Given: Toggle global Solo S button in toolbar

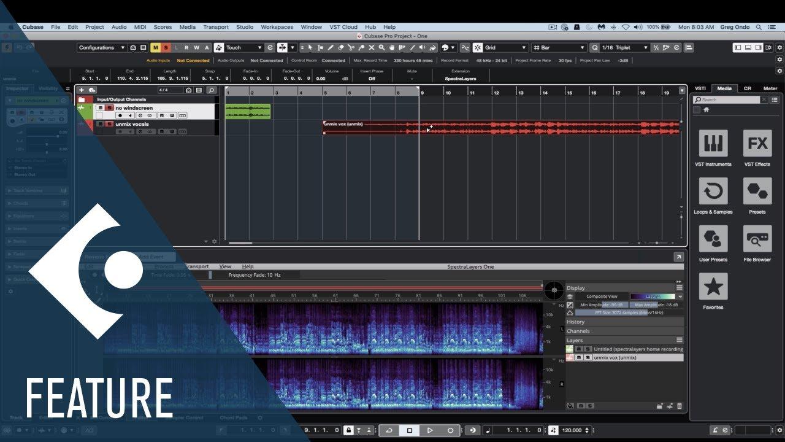Looking at the screenshot, I should tap(166, 47).
